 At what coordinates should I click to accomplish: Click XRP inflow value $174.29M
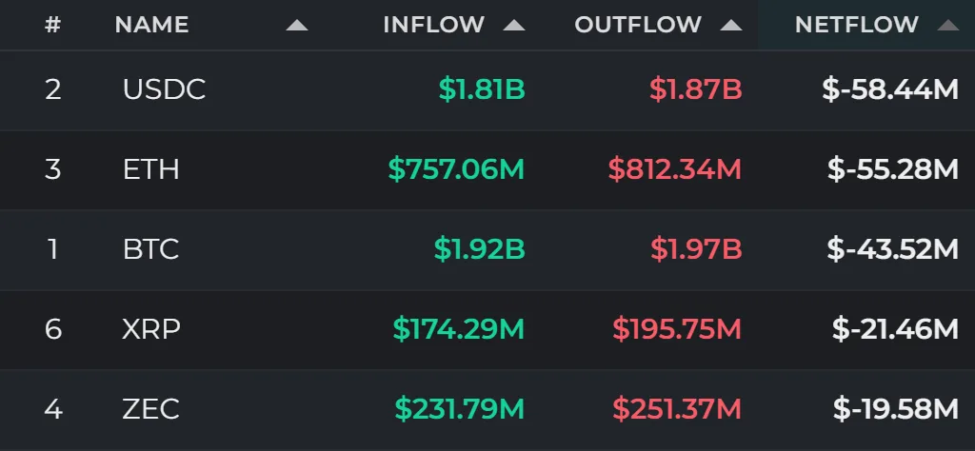459,329
